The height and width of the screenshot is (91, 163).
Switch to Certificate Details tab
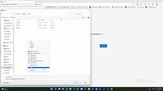point(7,5)
